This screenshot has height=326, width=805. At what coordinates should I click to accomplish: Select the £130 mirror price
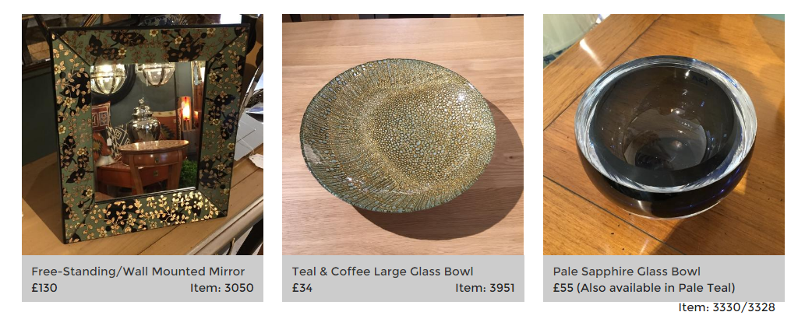coord(44,288)
